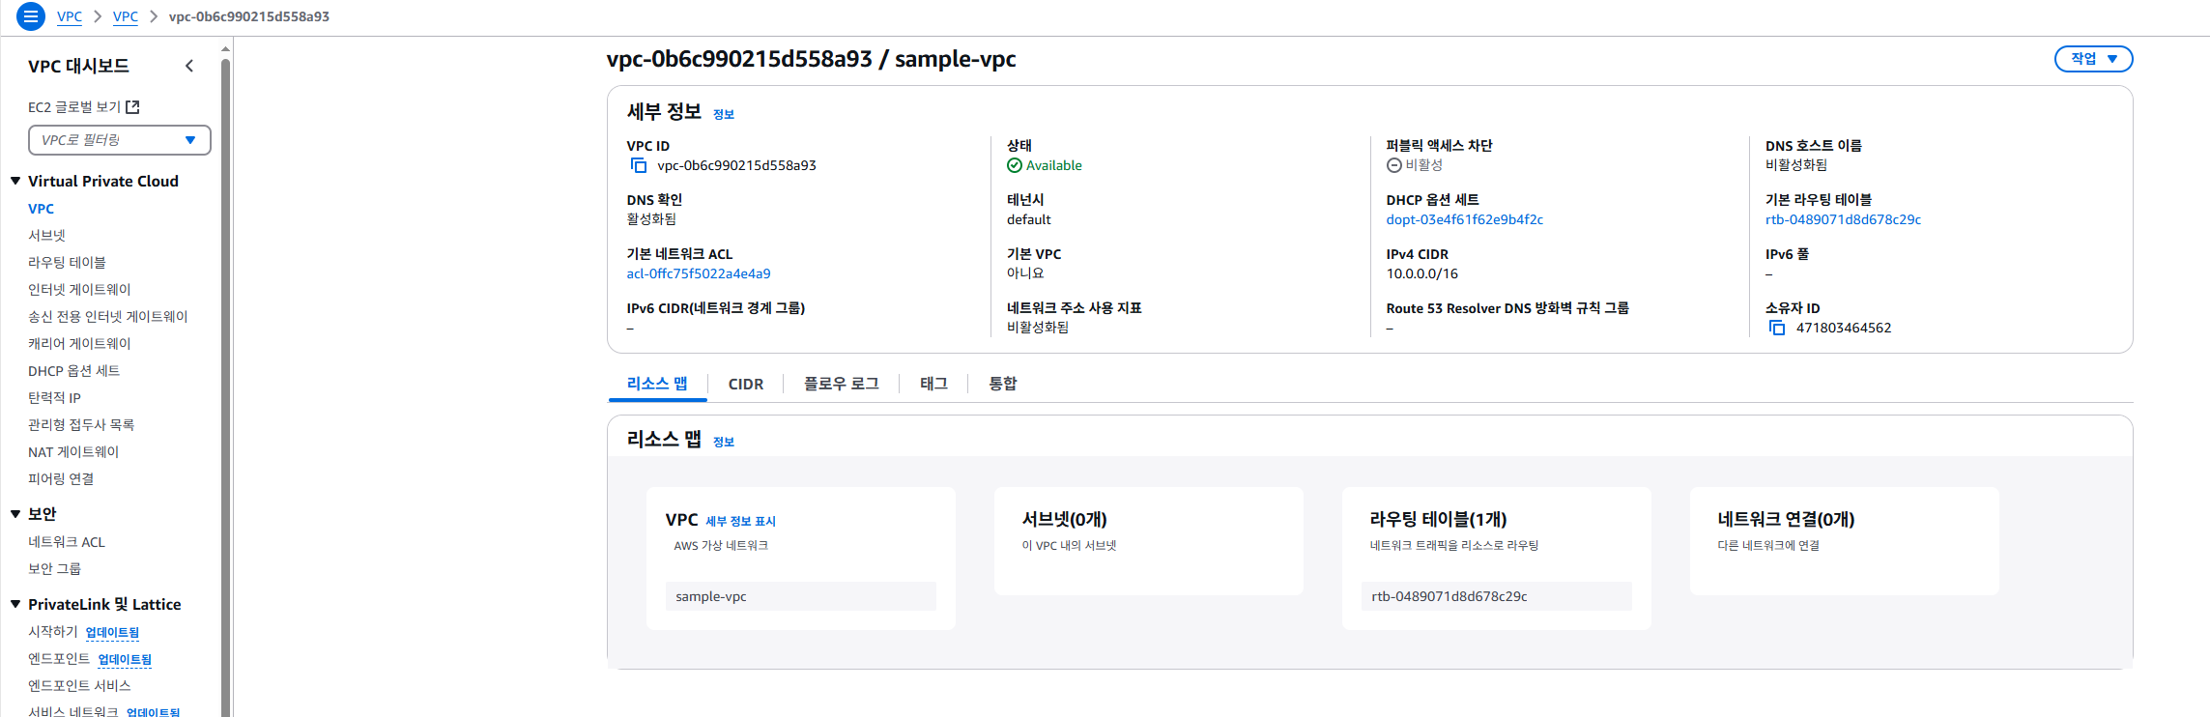The image size is (2210, 717).
Task: Click first VPC breadcrumb link
Action: (70, 16)
